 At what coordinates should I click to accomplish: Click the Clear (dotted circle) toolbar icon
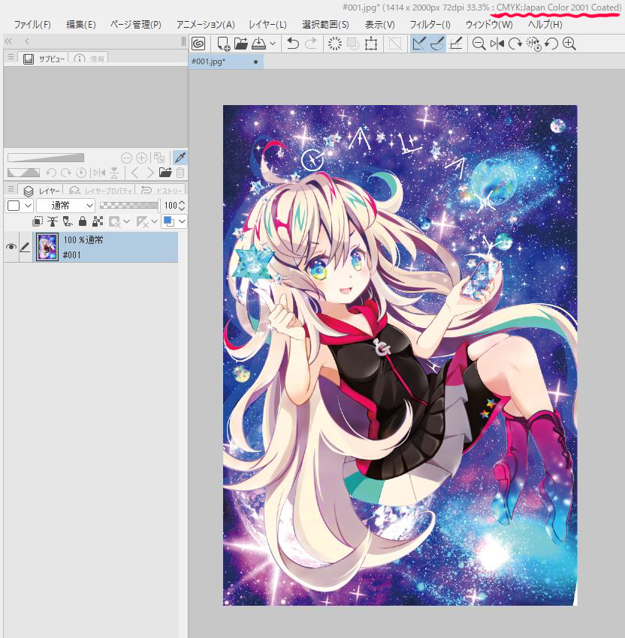335,44
